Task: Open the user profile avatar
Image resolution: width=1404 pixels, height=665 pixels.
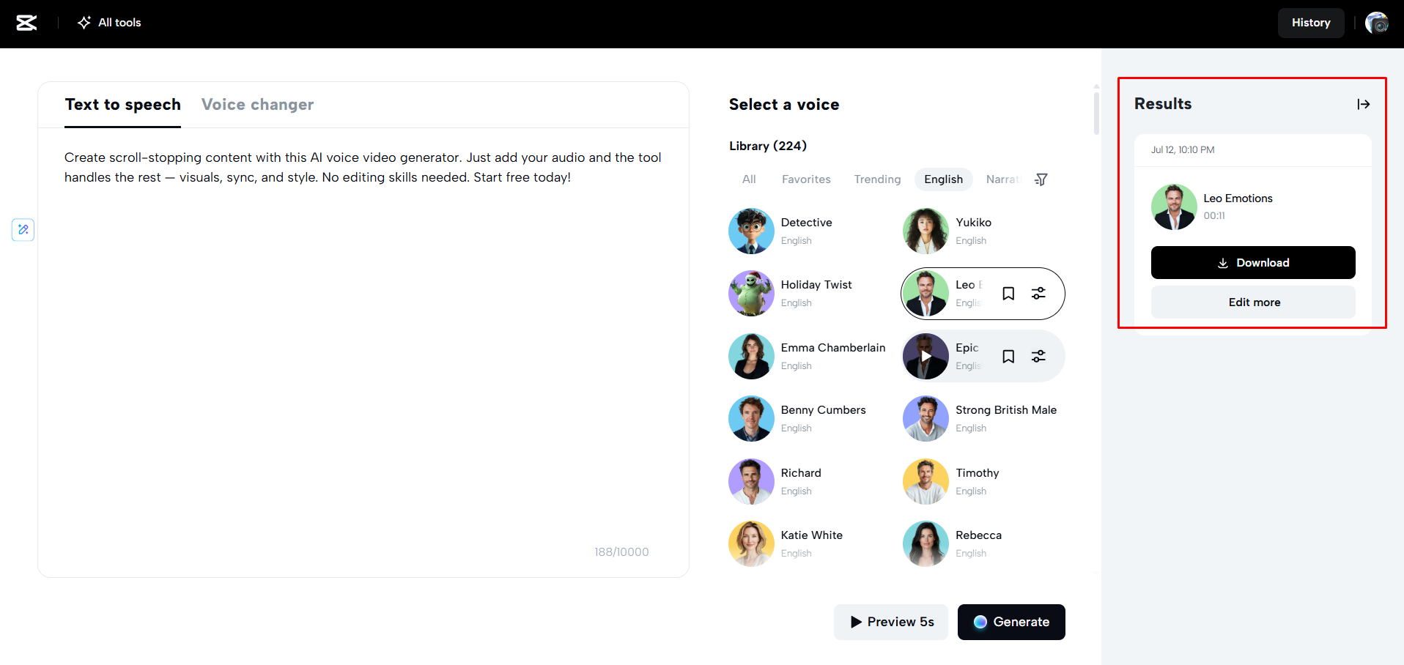Action: (1376, 23)
